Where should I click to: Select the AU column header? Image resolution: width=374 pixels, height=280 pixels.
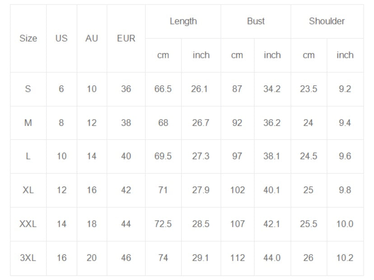pyautogui.click(x=92, y=38)
